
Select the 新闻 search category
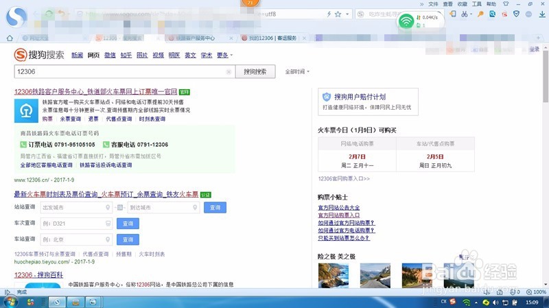[77, 55]
